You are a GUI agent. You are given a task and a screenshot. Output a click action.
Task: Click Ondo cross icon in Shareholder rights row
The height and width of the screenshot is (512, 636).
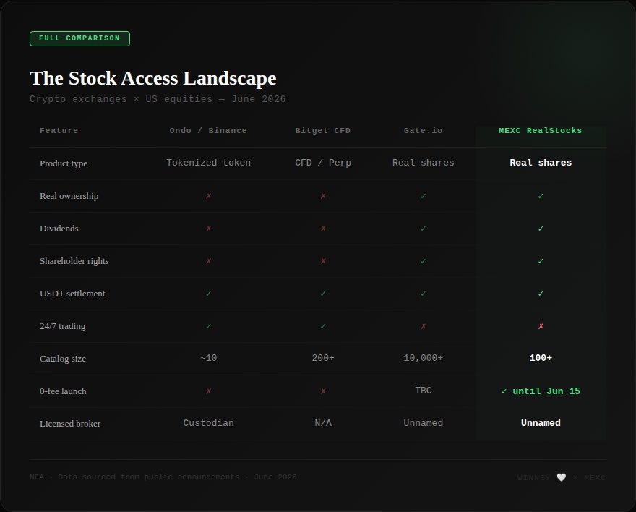click(208, 261)
